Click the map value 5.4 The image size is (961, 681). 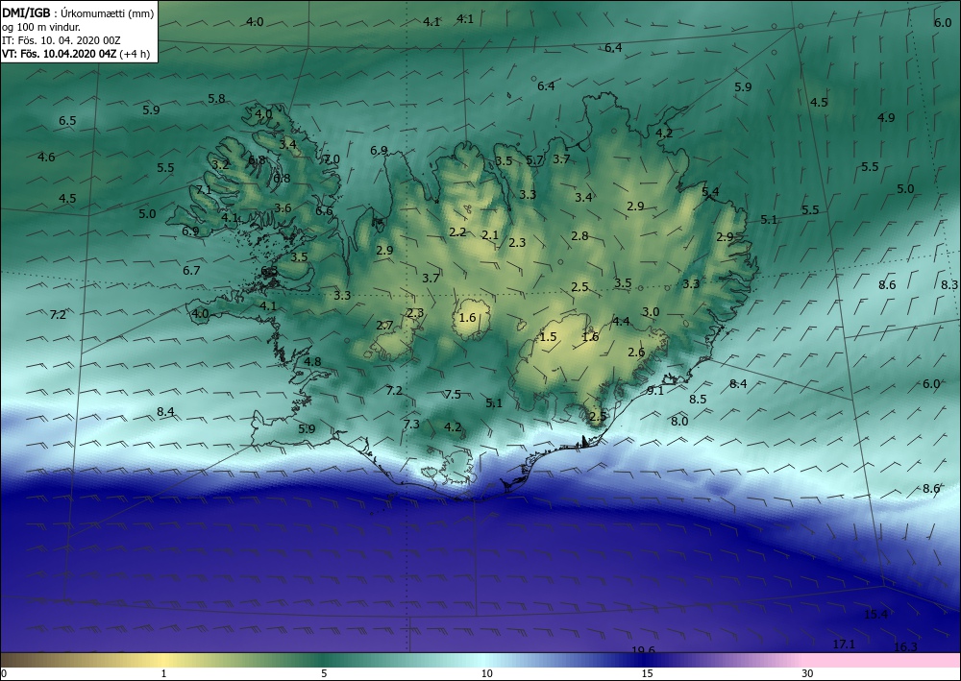710,192
